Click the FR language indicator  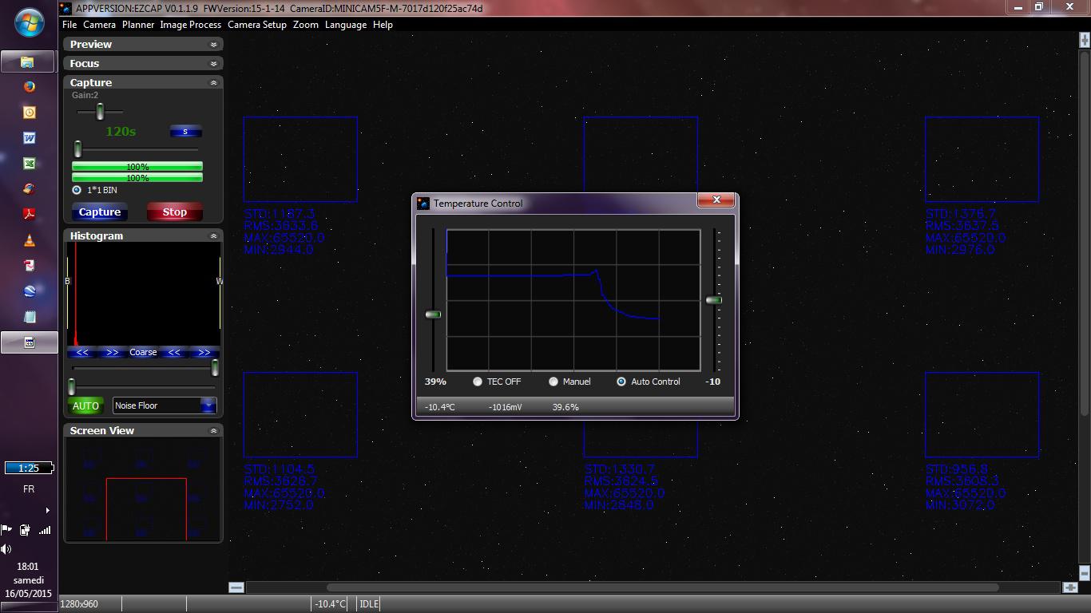[x=29, y=489]
